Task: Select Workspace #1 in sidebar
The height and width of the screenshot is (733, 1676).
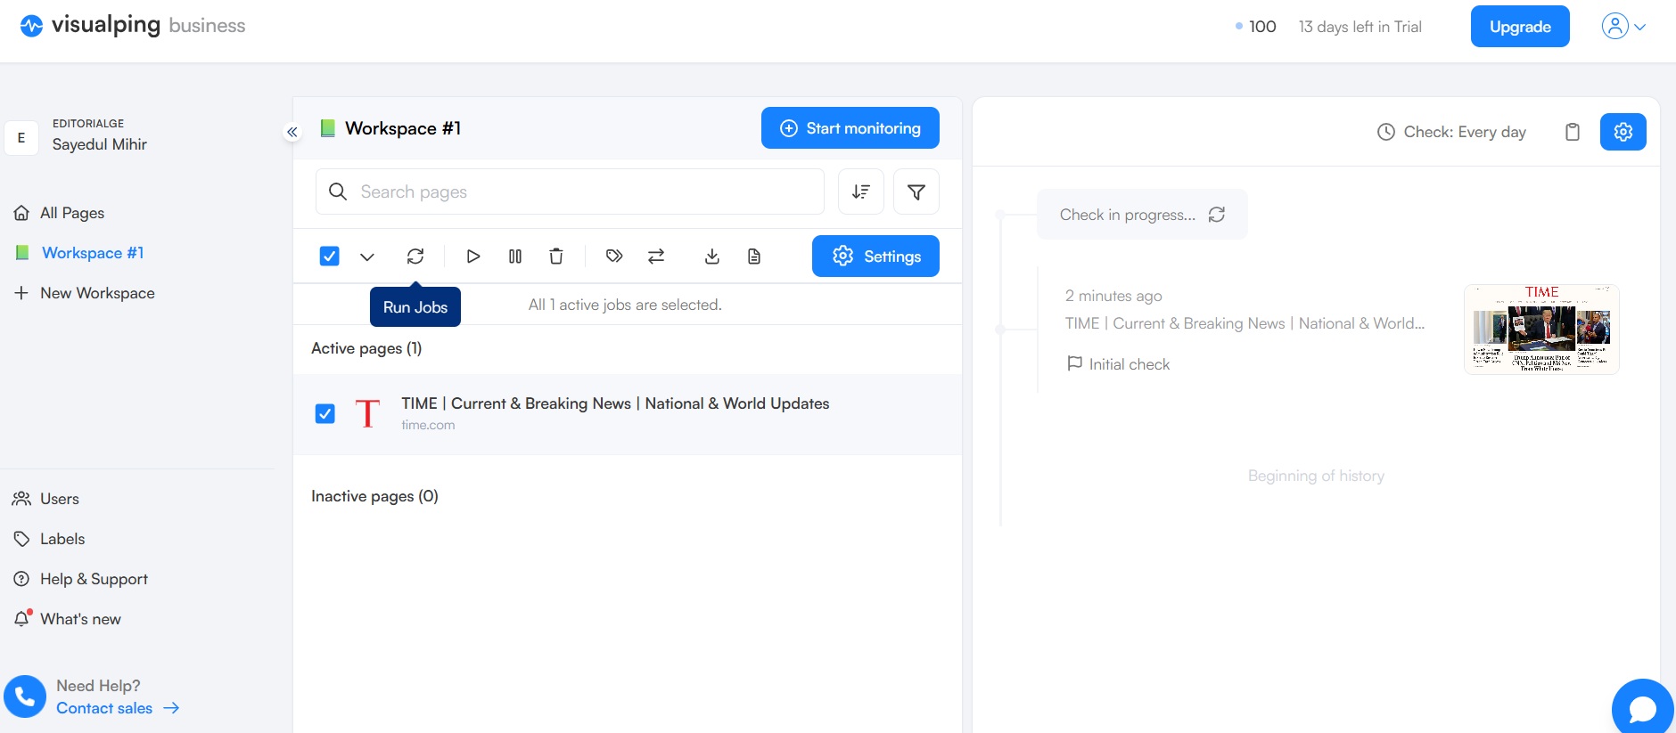Action: click(80, 253)
